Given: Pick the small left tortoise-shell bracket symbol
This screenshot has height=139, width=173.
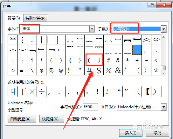Looking at the screenshot, I should 89,60.
